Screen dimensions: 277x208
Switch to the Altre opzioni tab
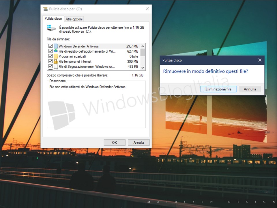(x=74, y=19)
